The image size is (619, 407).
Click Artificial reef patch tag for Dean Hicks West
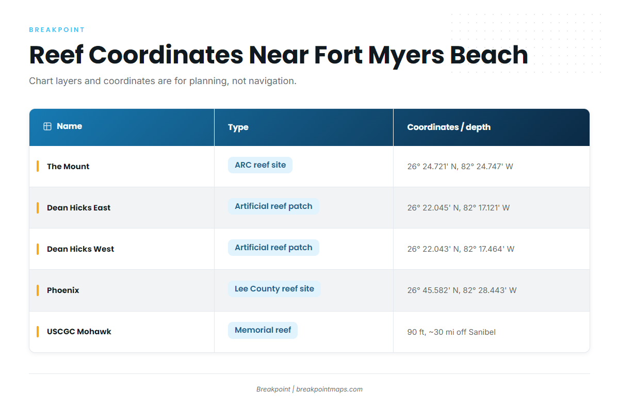273,248
